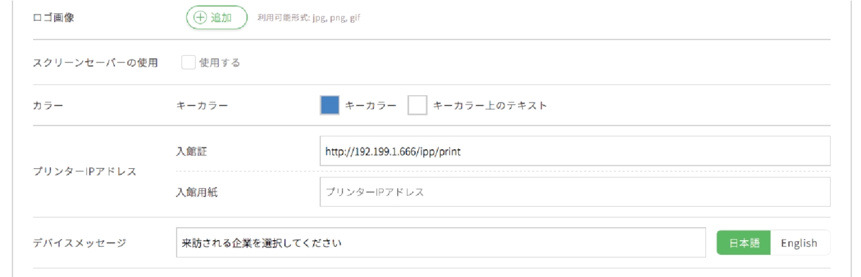Enable the 使用する screensaver checkbox

[189, 62]
